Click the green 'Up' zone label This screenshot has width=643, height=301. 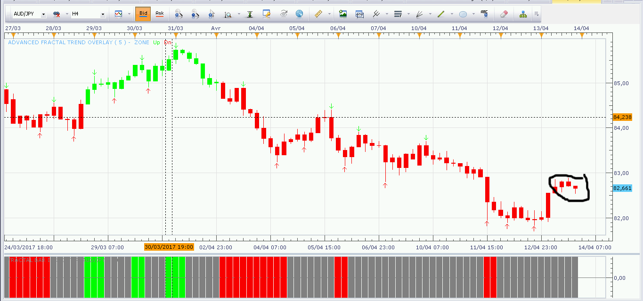[x=156, y=42]
